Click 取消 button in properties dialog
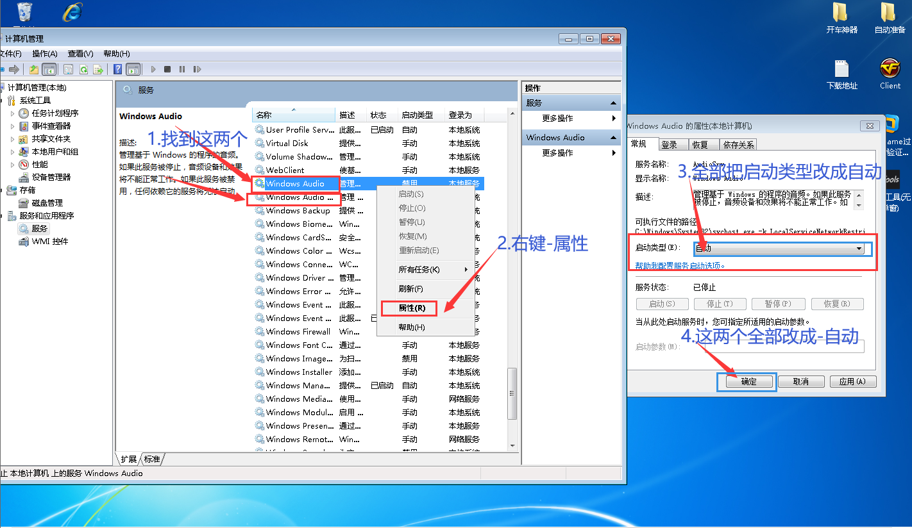Screen dimensions: 912x528 [801, 381]
